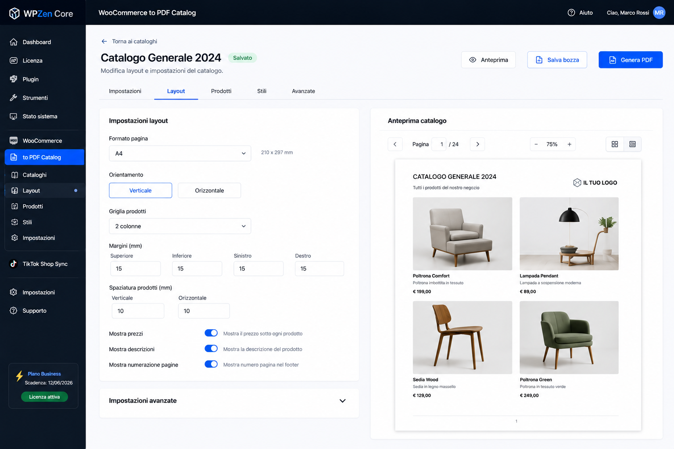The image size is (674, 449).
Task: Open the Avanzate tab
Action: pos(303,91)
